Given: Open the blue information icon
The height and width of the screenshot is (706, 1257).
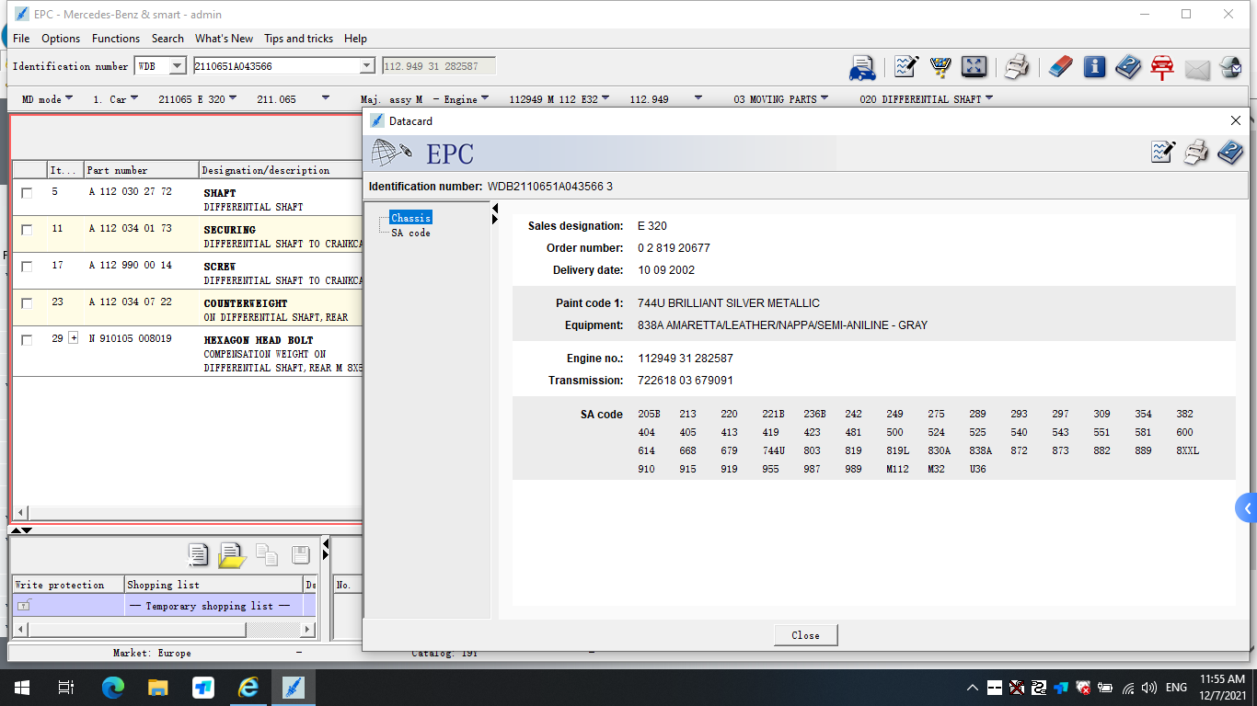Looking at the screenshot, I should (1094, 67).
